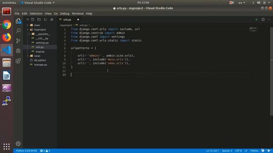Open the Explorer view in activity bar

tap(18, 21)
